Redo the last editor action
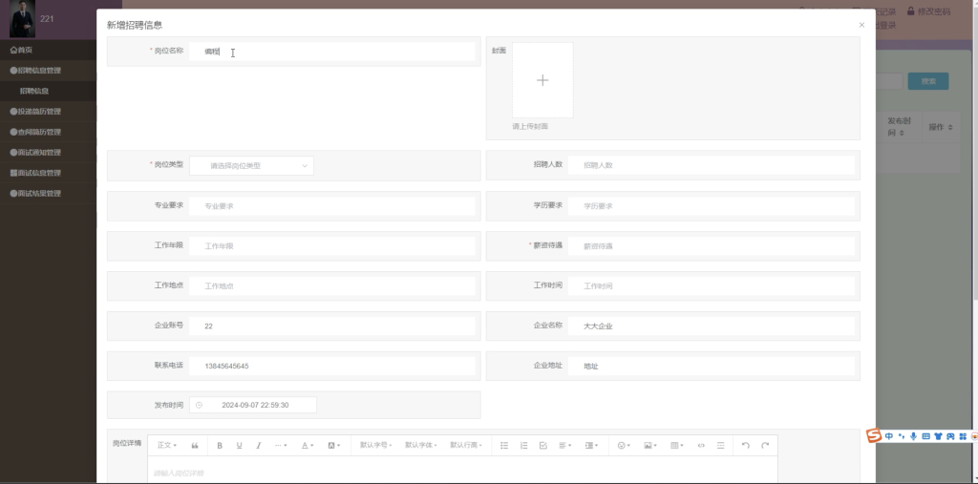The height and width of the screenshot is (484, 978). (765, 445)
